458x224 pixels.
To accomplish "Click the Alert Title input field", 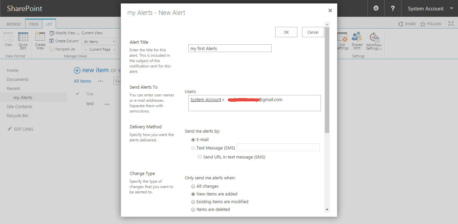I will [x=230, y=48].
